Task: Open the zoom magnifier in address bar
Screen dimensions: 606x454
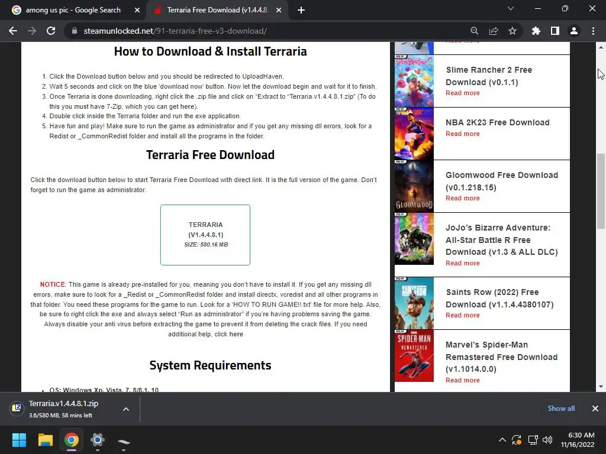Action: (x=474, y=31)
